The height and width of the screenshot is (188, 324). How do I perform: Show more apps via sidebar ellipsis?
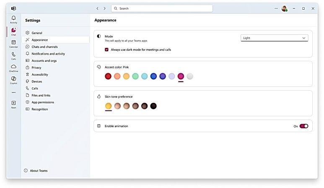pos(13,92)
